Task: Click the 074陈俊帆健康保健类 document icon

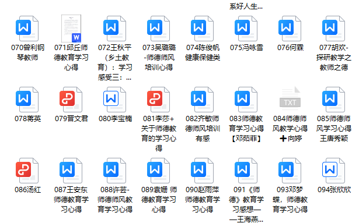Action: (x=203, y=29)
